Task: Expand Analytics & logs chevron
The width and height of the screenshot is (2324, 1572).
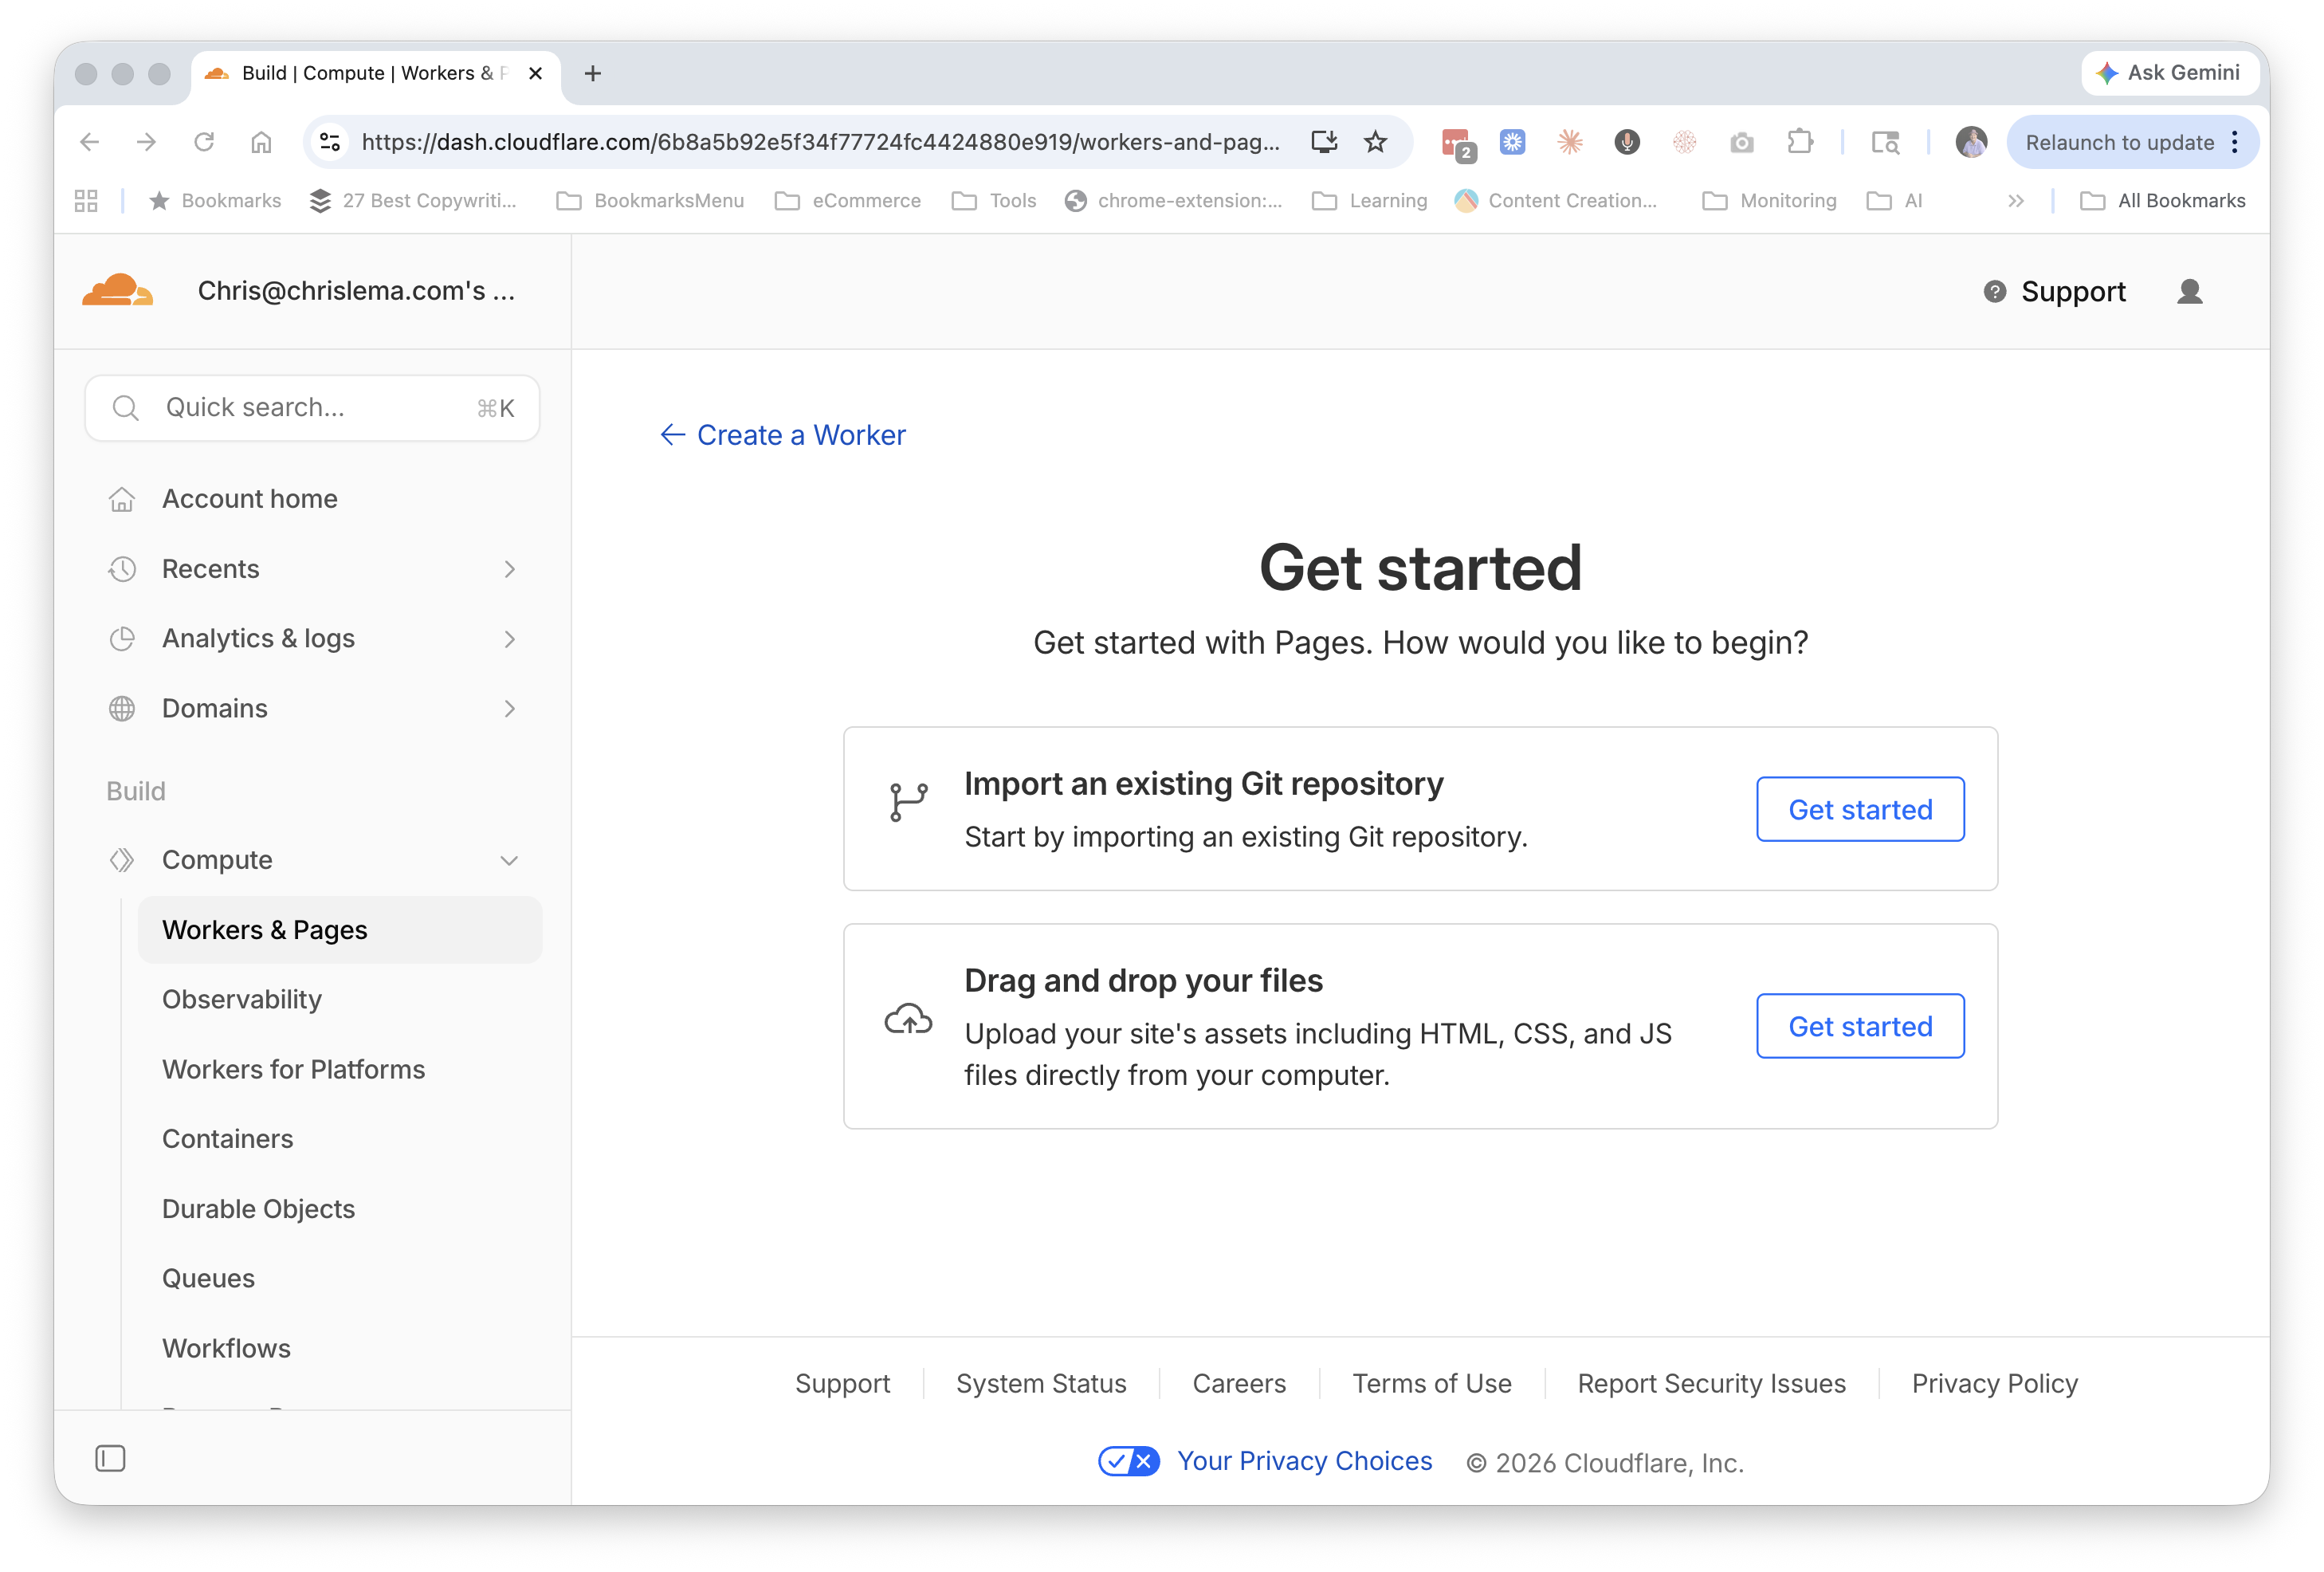Action: 510,639
